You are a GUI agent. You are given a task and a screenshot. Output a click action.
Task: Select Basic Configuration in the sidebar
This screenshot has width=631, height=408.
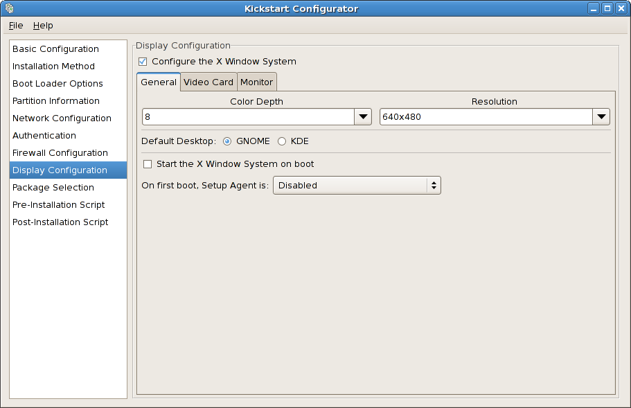(55, 48)
